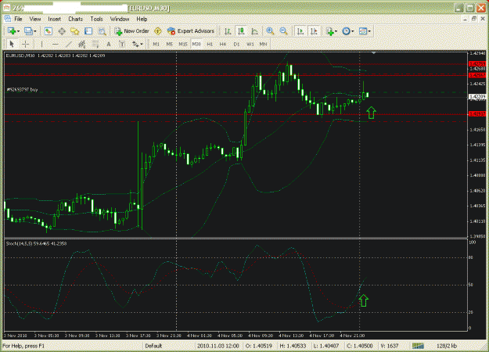This screenshot has width=489, height=352.
Task: Click the New Order button
Action: click(132, 31)
